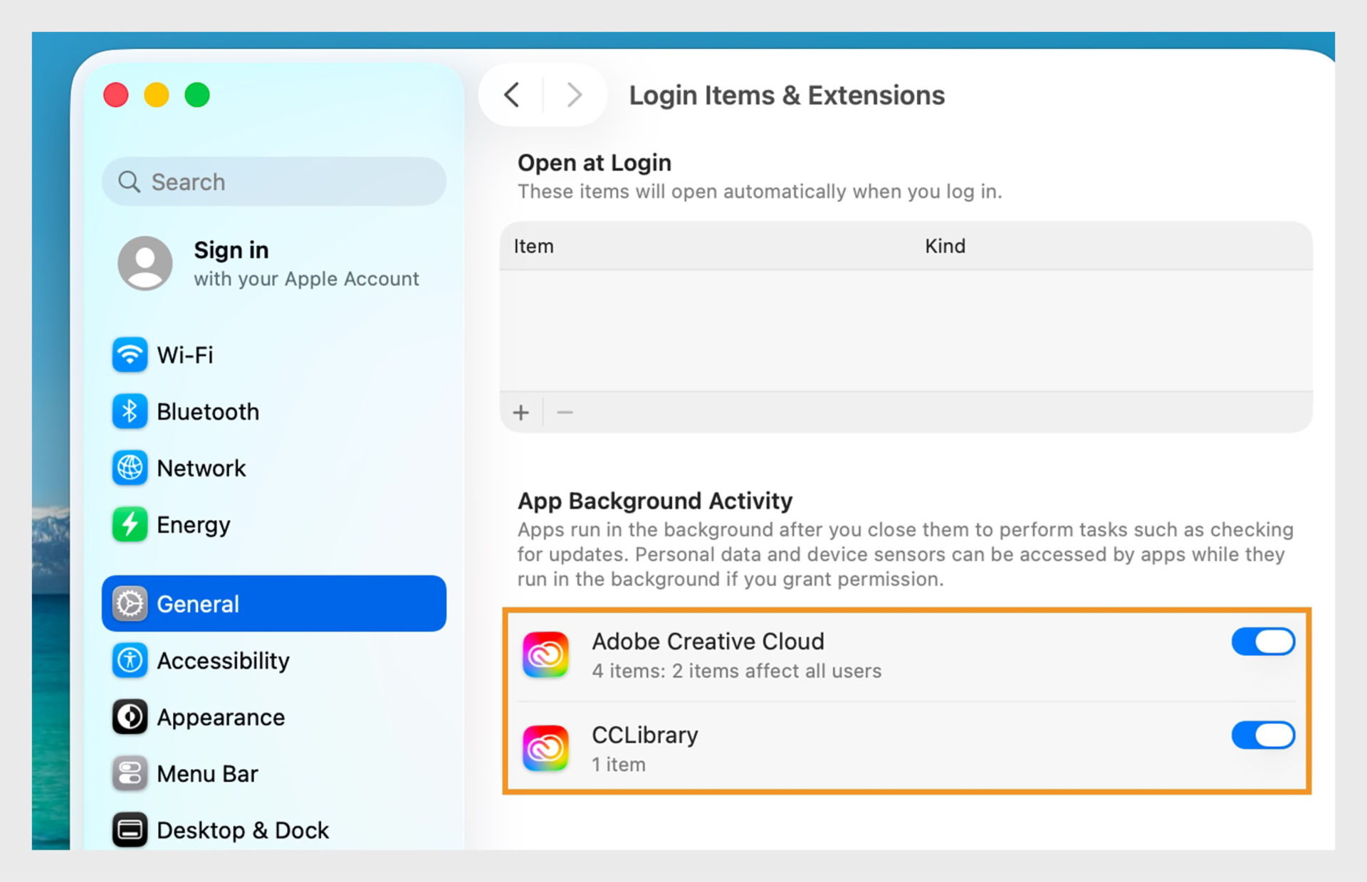Open Menu Bar settings
The width and height of the screenshot is (1367, 882).
pos(207,773)
